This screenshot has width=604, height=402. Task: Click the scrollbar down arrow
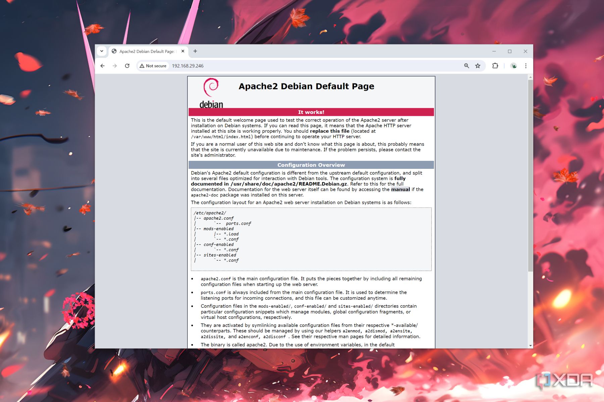point(531,345)
